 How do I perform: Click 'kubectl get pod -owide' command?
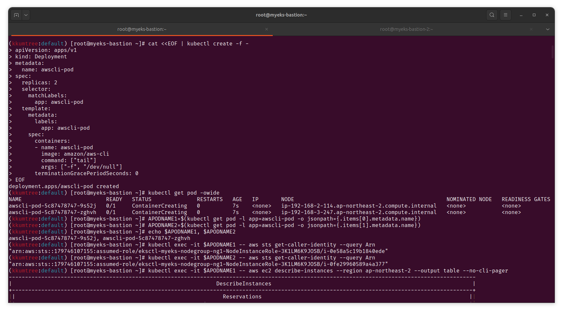[184, 193]
